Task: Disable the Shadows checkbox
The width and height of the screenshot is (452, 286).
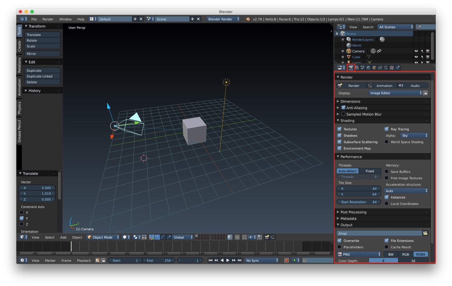Action: coord(340,136)
